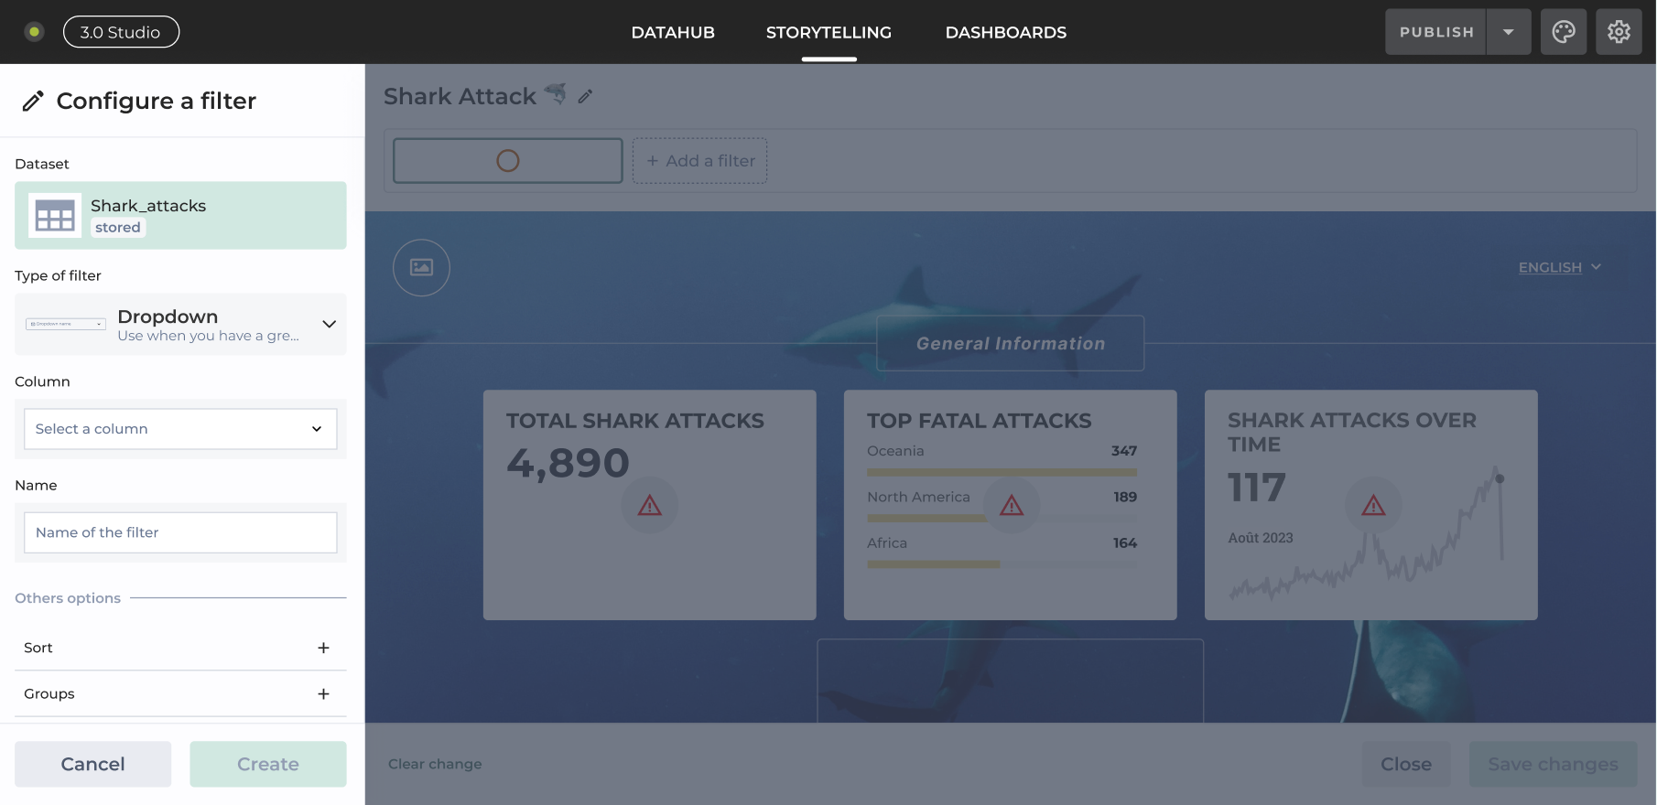Viewport: 1657px width, 805px height.
Task: Open settings gear icon
Action: tap(1619, 32)
